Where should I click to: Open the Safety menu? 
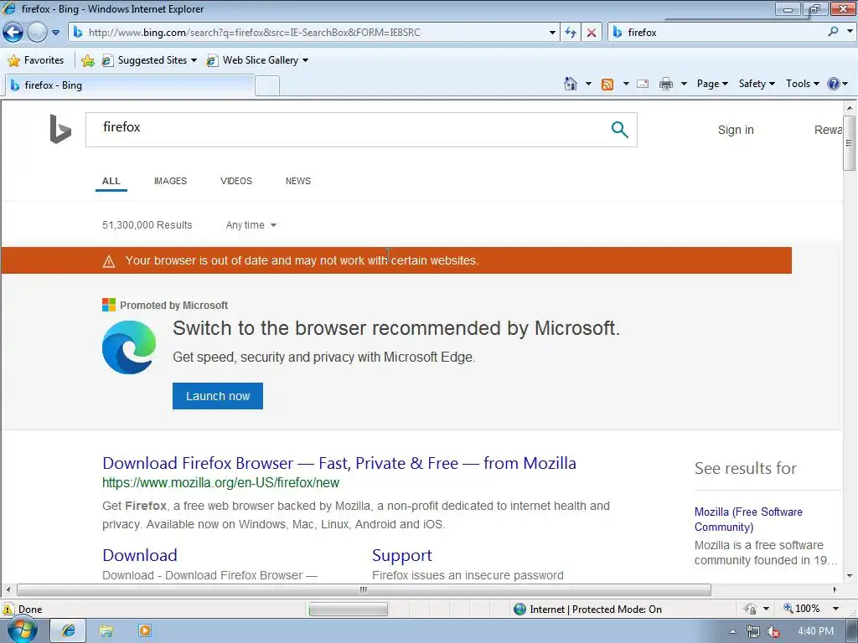pos(757,84)
